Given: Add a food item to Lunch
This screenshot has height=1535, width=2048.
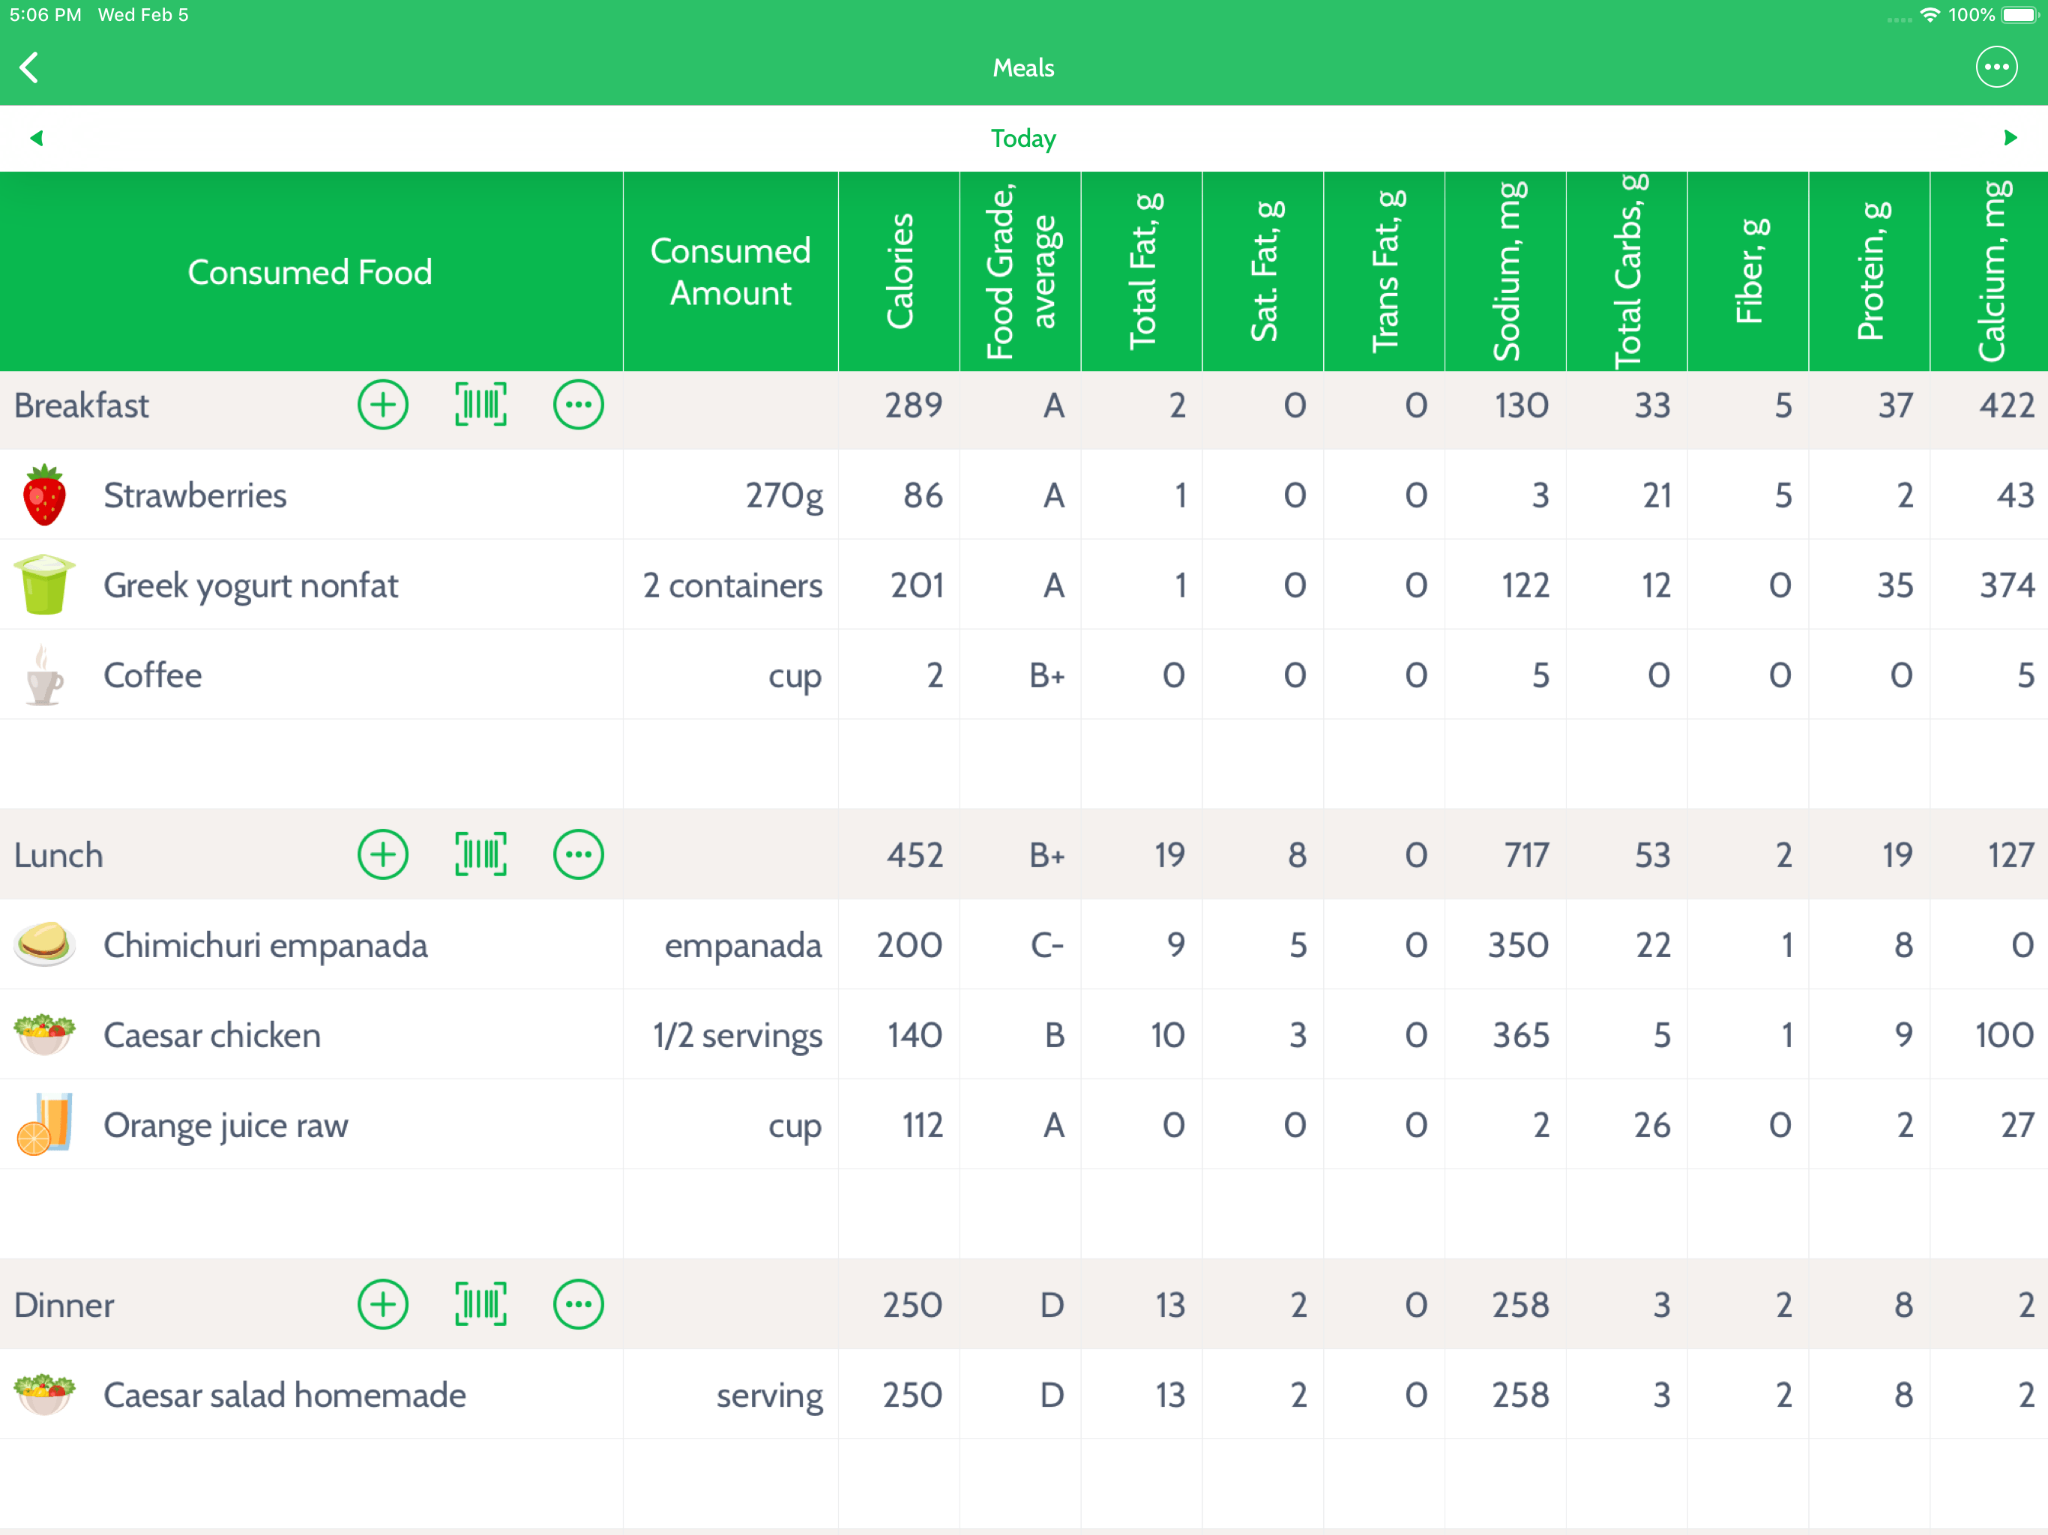Looking at the screenshot, I should [382, 854].
